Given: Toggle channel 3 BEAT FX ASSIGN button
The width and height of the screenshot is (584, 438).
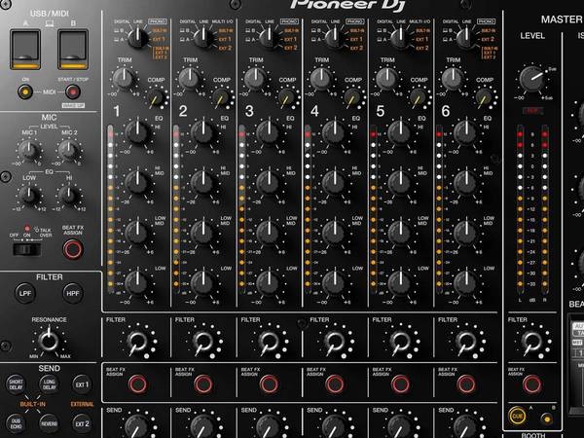Looking at the screenshot, I should [x=269, y=384].
